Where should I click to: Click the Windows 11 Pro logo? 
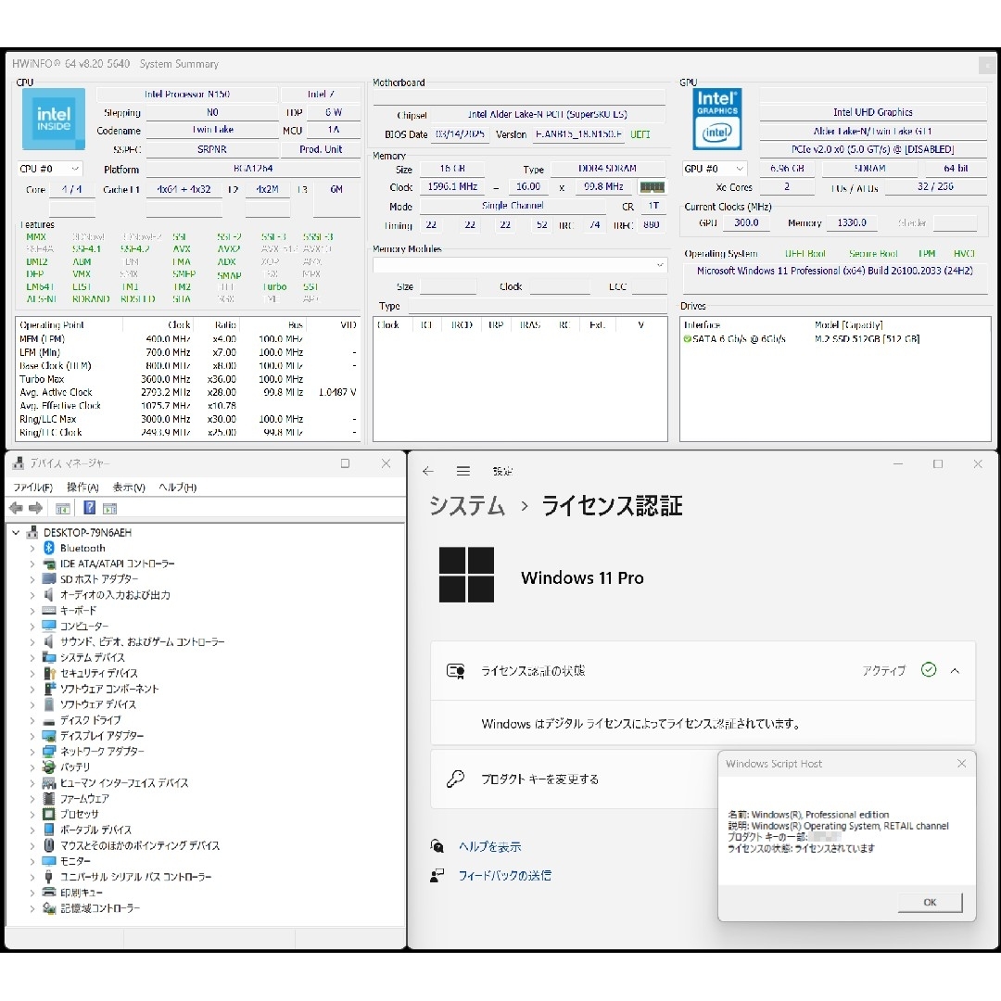click(x=466, y=575)
